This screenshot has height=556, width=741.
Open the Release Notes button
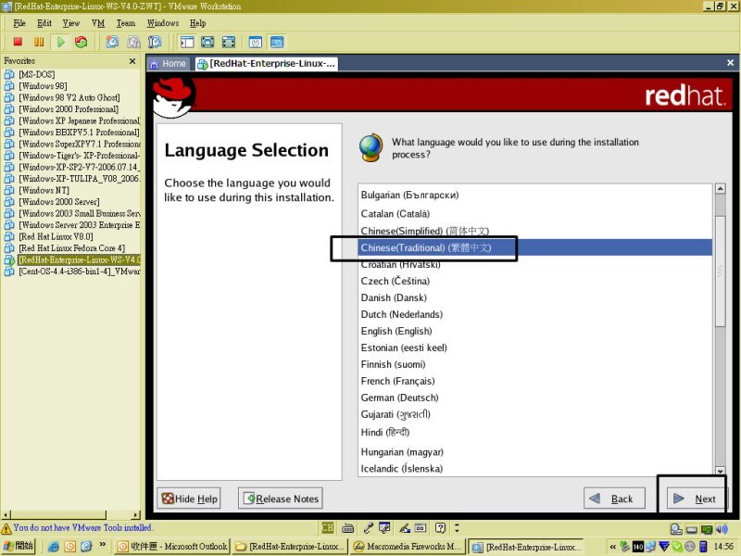281,499
